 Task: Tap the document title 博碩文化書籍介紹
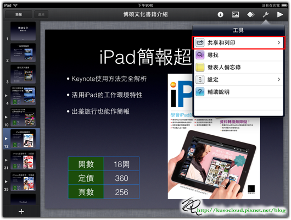point(145,14)
